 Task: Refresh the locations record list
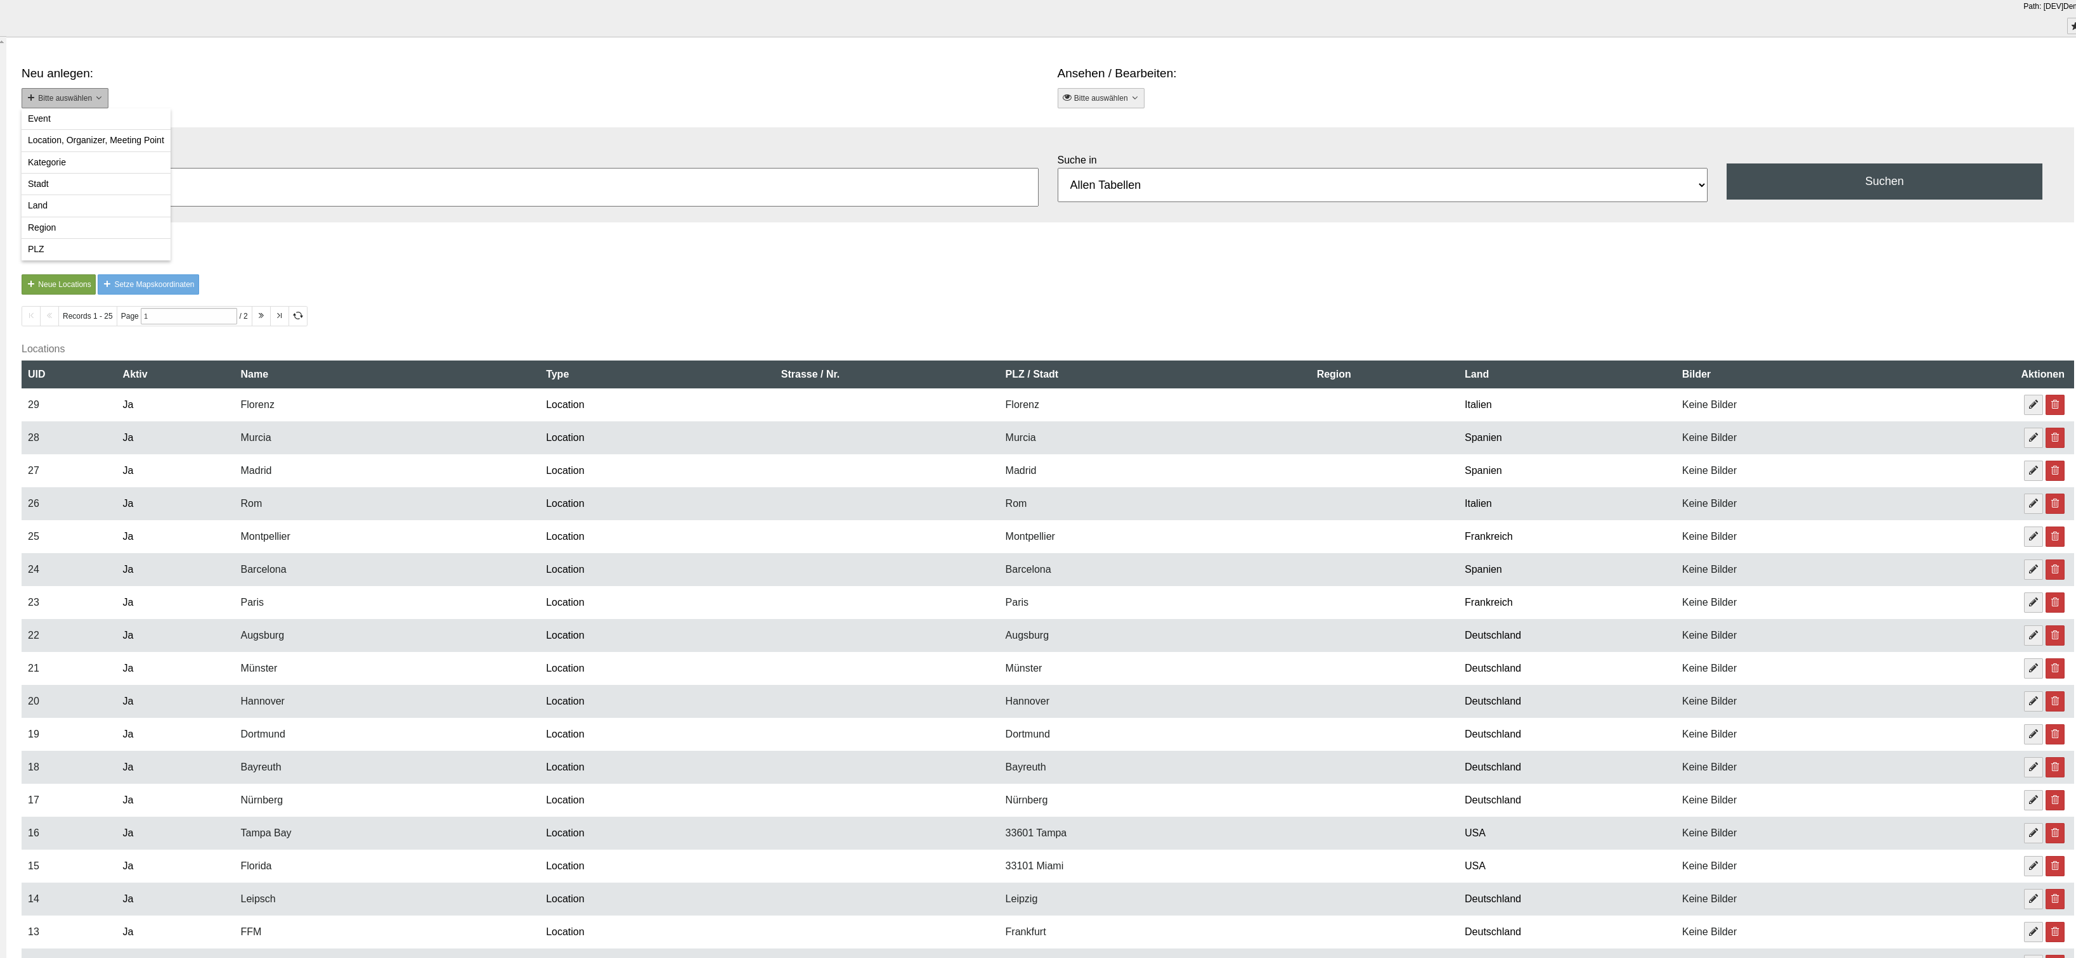(x=298, y=316)
